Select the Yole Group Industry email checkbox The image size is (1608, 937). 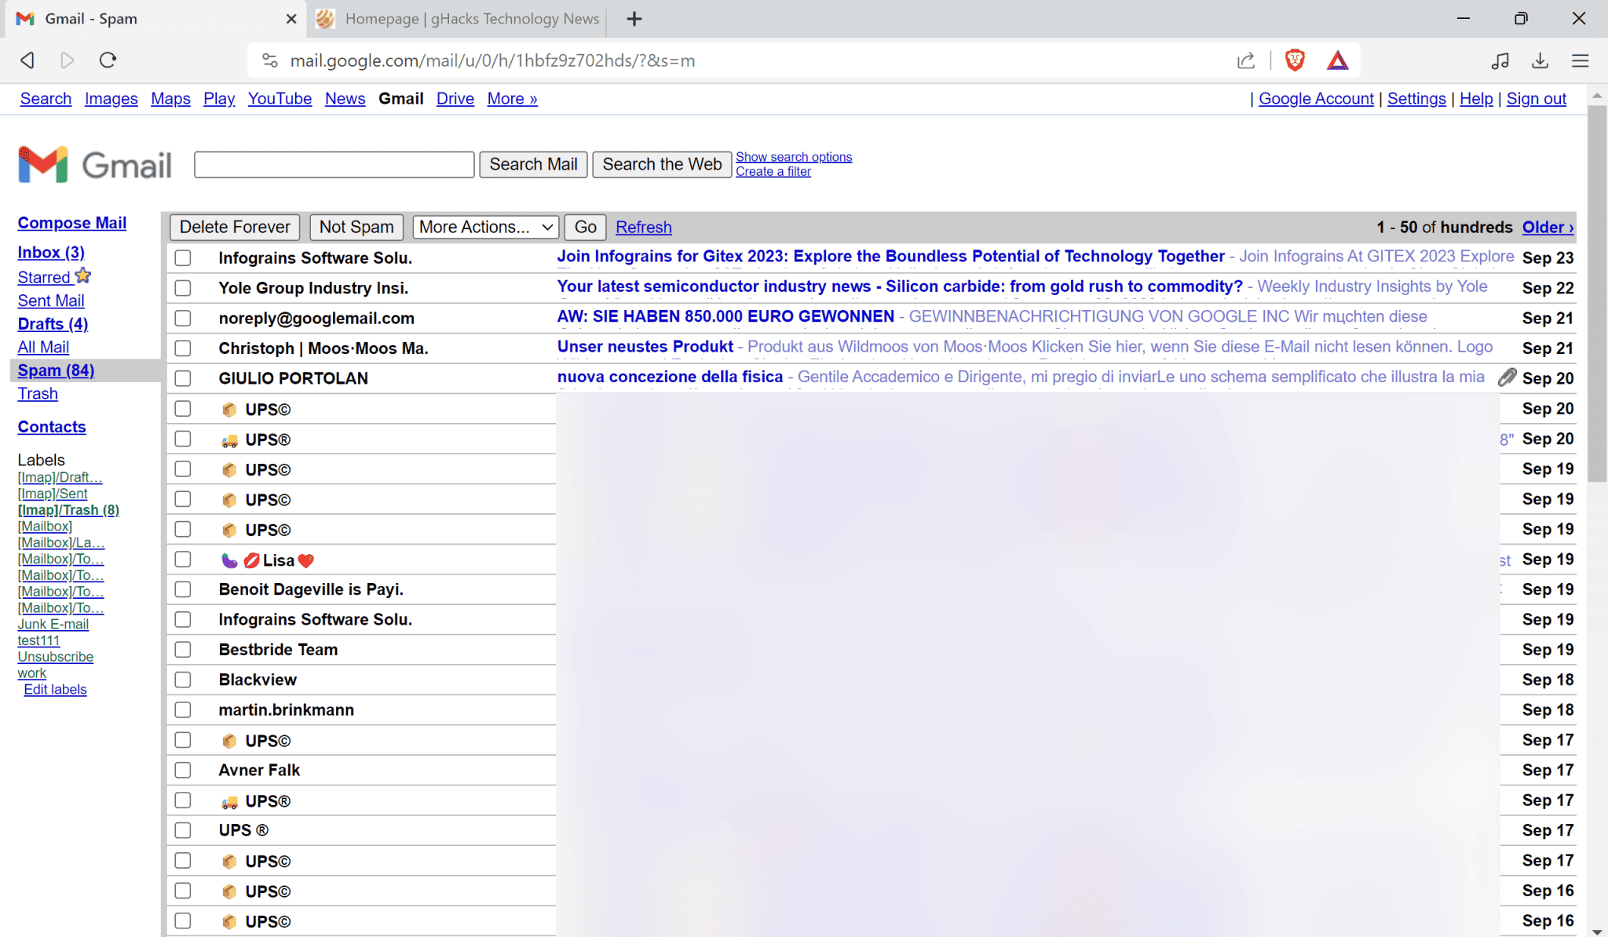pyautogui.click(x=182, y=288)
